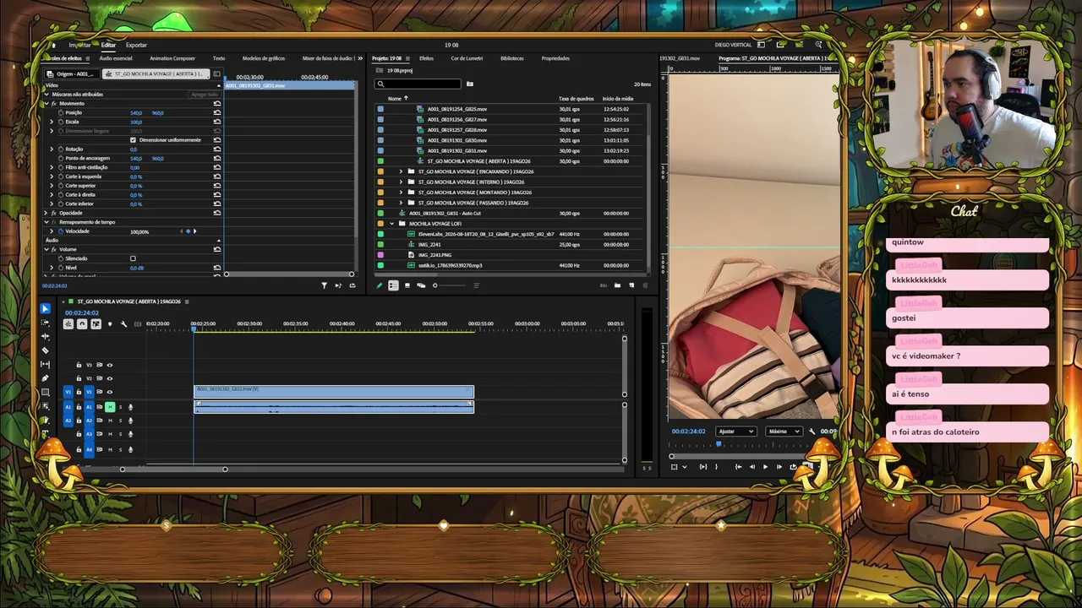This screenshot has height=608, width=1082.
Task: Toggle Snap in timeline
Action: coord(82,324)
